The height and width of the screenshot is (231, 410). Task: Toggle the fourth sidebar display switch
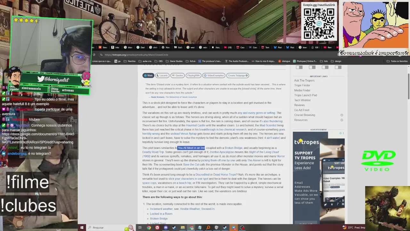[338, 67]
